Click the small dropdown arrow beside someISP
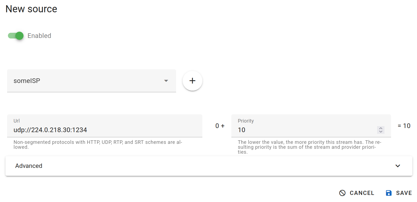This screenshot has height=202, width=417. coord(166,81)
